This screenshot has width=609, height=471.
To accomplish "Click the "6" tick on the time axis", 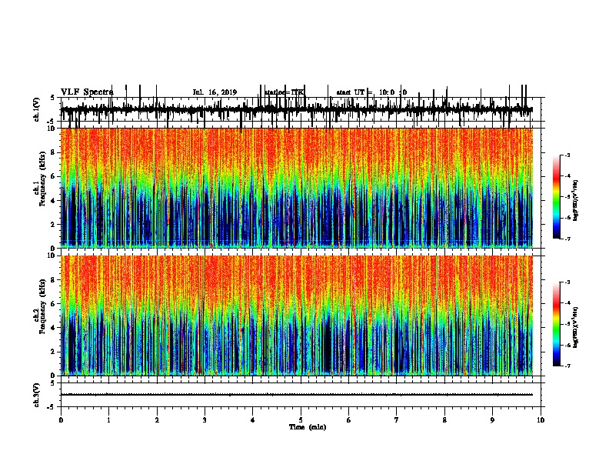I will click(349, 420).
